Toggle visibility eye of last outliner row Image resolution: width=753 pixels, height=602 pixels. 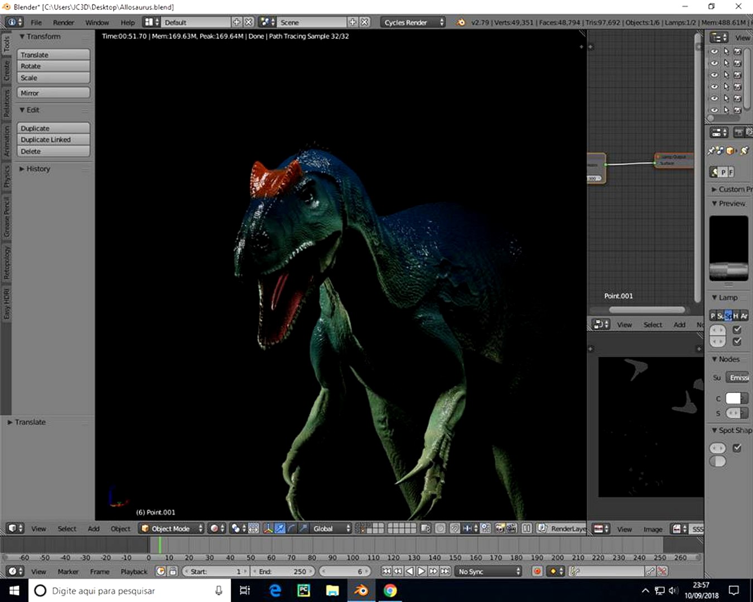[714, 110]
